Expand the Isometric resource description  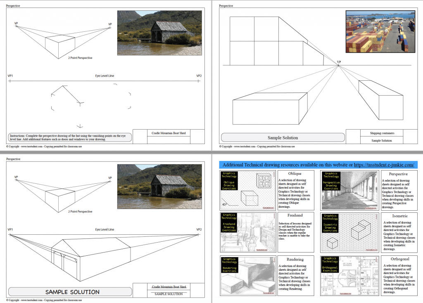point(398,233)
